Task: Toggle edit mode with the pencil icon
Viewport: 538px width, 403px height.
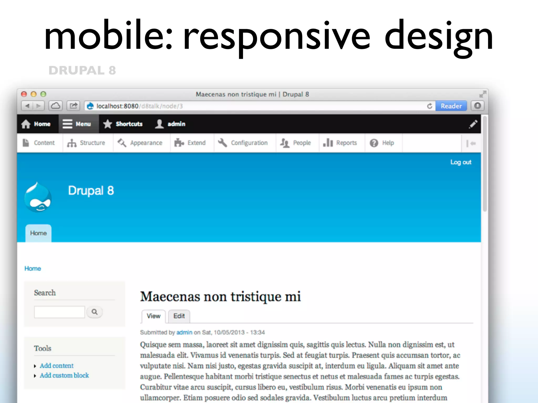Action: pos(473,124)
